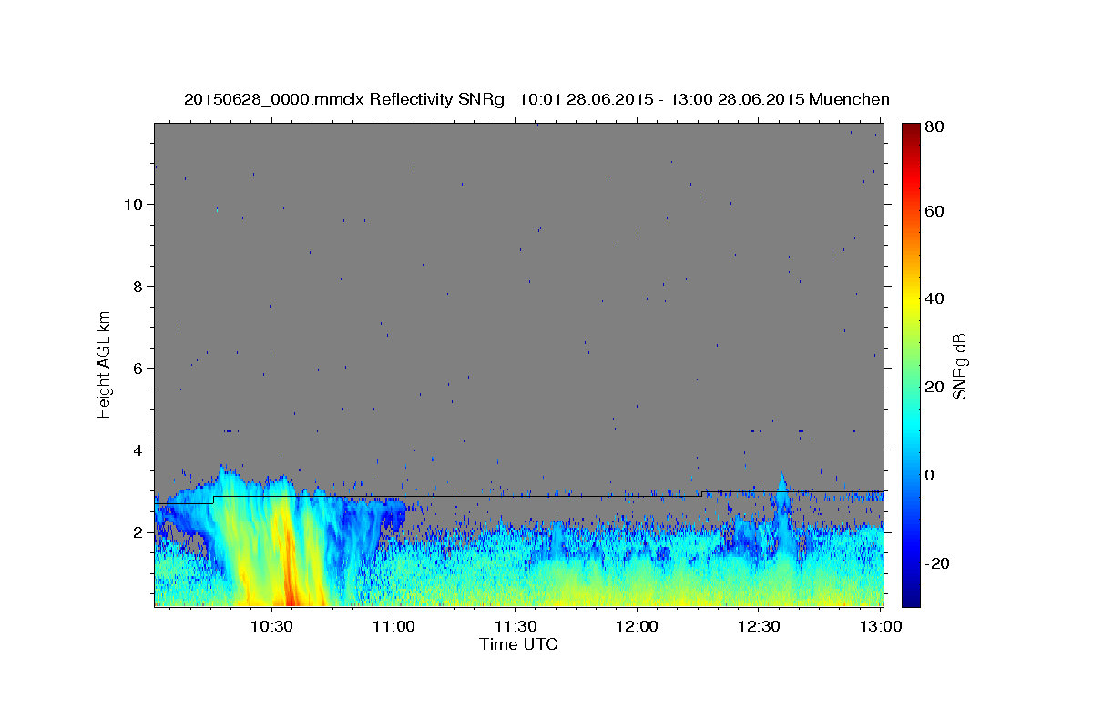
Task: Click the colorbar value -20
Action: pyautogui.click(x=938, y=563)
